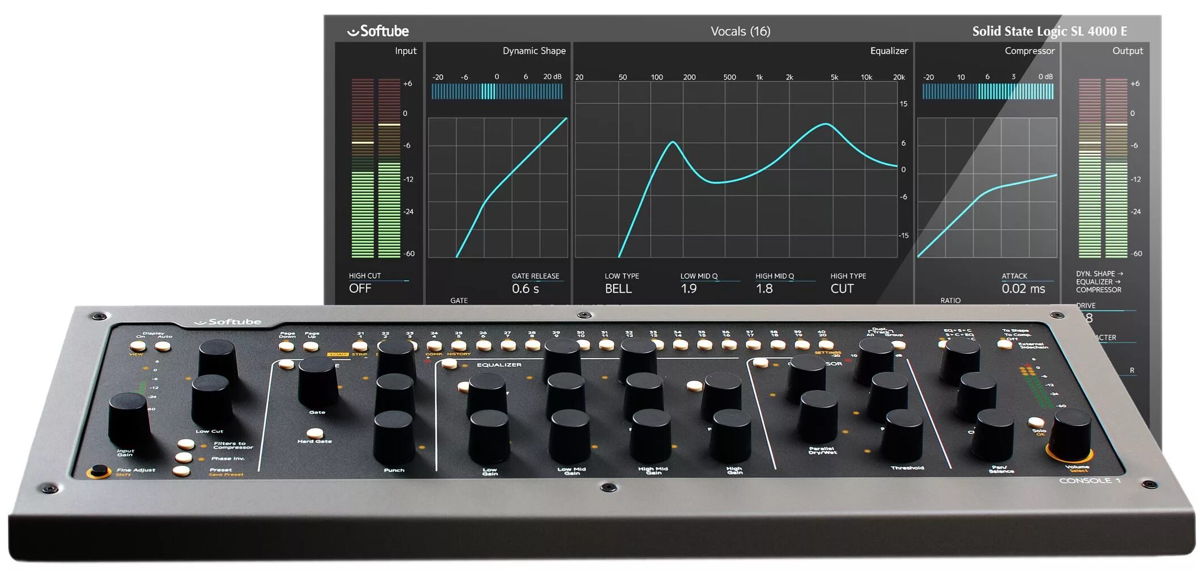Viewport: 1202px width, 571px height.
Task: Select track button 8/28
Action: [x=532, y=345]
